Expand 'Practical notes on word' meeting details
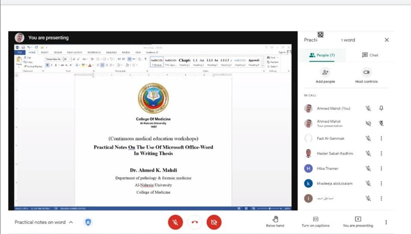This screenshot has height=234, width=411. pos(44,222)
